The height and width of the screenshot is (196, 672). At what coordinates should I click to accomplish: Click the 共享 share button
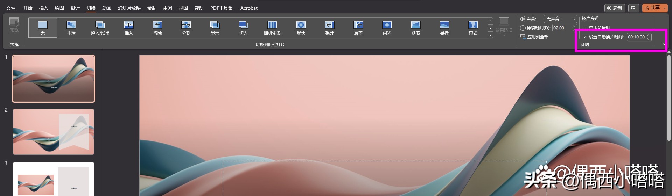tap(652, 8)
